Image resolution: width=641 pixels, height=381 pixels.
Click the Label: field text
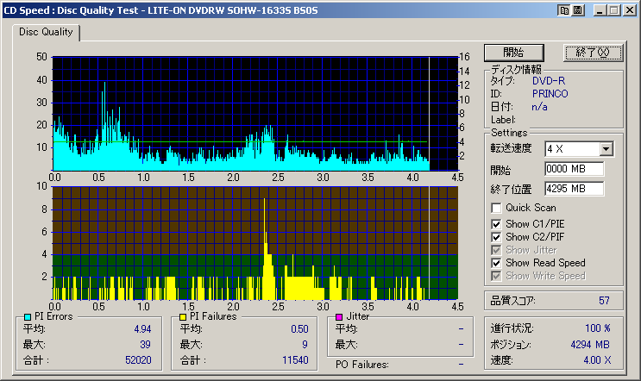(503, 120)
